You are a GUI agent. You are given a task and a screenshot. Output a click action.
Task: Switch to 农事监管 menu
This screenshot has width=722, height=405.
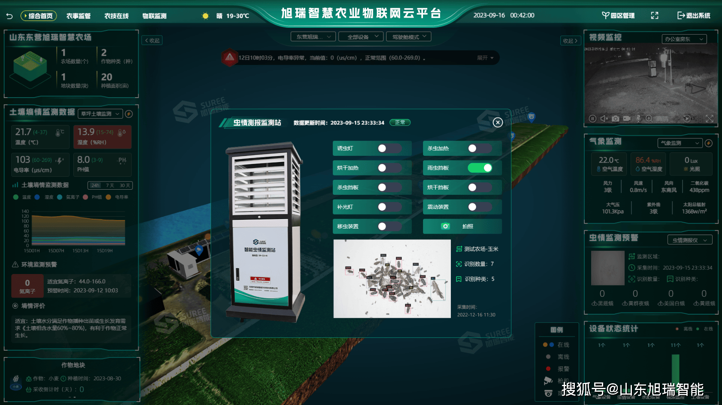79,16
